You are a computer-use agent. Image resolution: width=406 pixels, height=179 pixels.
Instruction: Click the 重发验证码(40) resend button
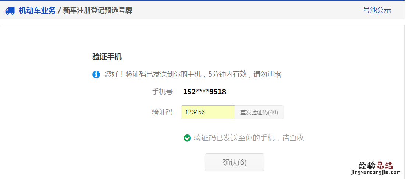[x=259, y=112]
